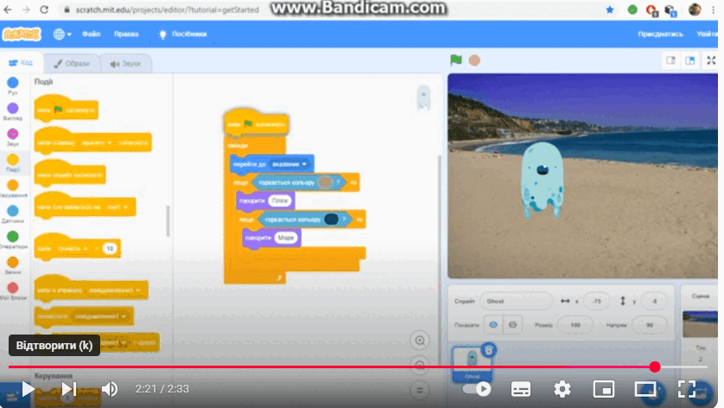Open YouTube player settings gear
The image size is (724, 408).
[562, 389]
